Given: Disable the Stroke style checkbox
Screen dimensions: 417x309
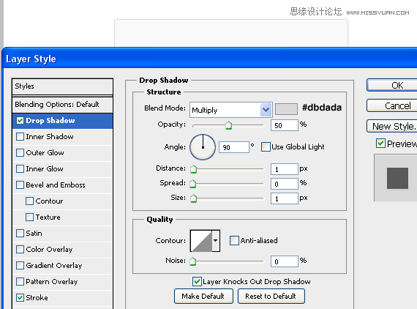Looking at the screenshot, I should point(20,297).
